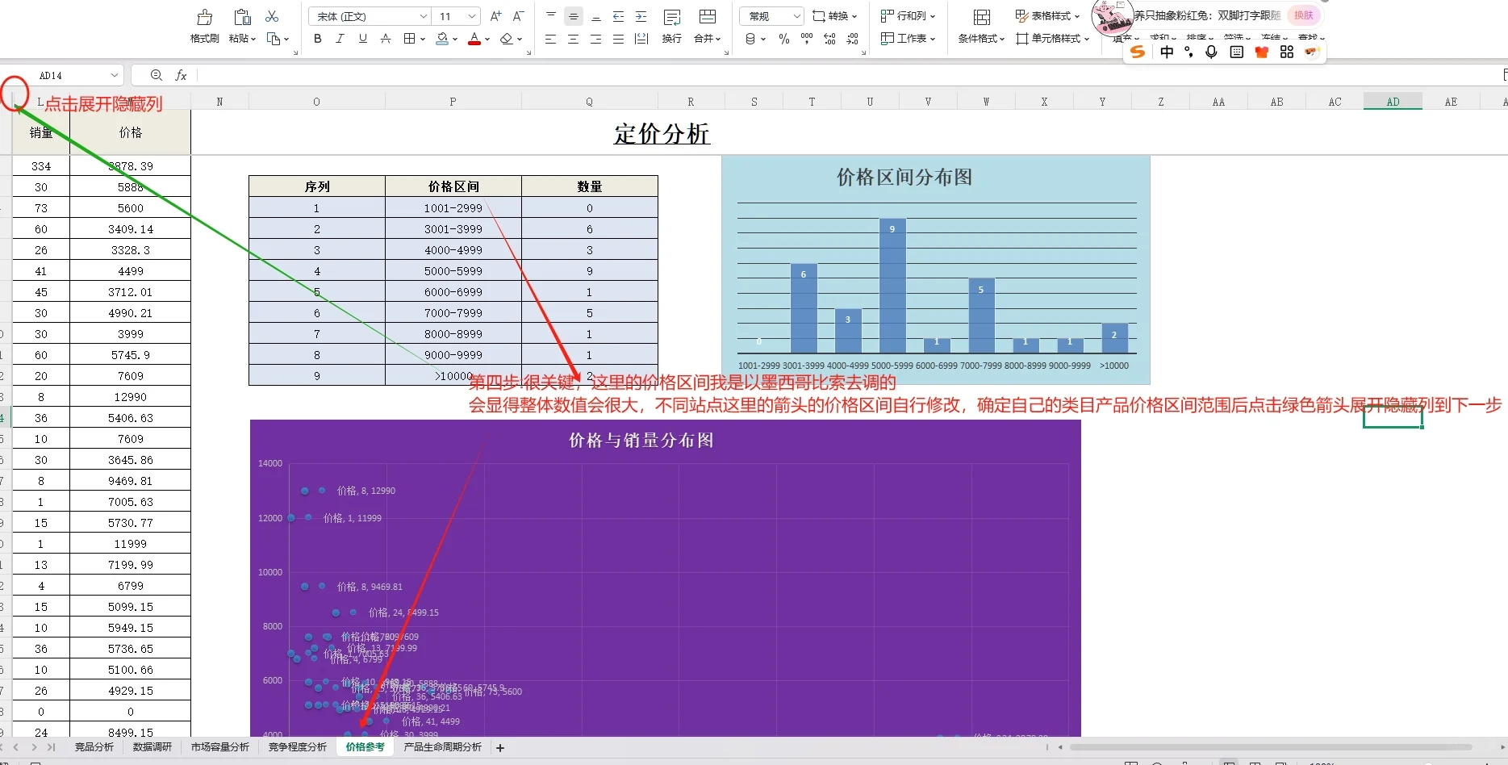
Task: Switch to the 产品生命周期分析 sheet tab
Action: click(443, 747)
